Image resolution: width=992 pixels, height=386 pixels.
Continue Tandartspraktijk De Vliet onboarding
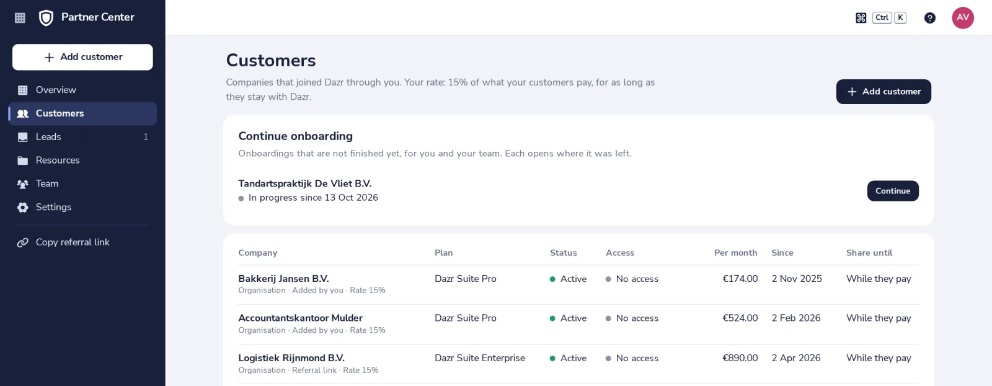tap(893, 191)
